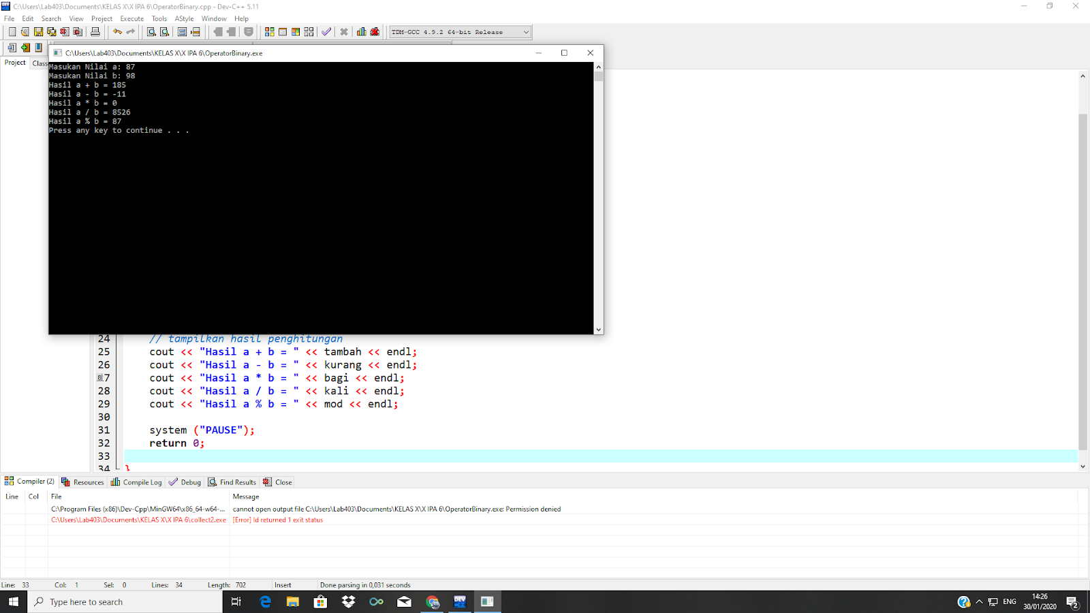Create a new source file via toolbar
The image size is (1090, 613).
tap(12, 32)
